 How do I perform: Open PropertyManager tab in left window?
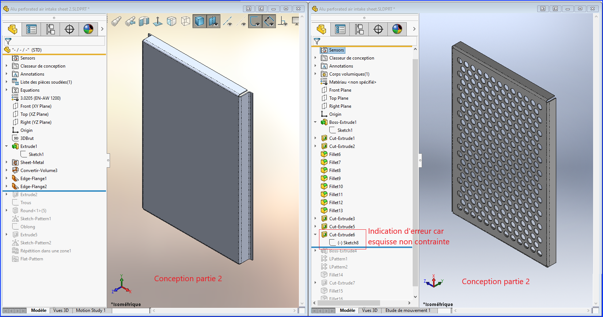pos(31,29)
